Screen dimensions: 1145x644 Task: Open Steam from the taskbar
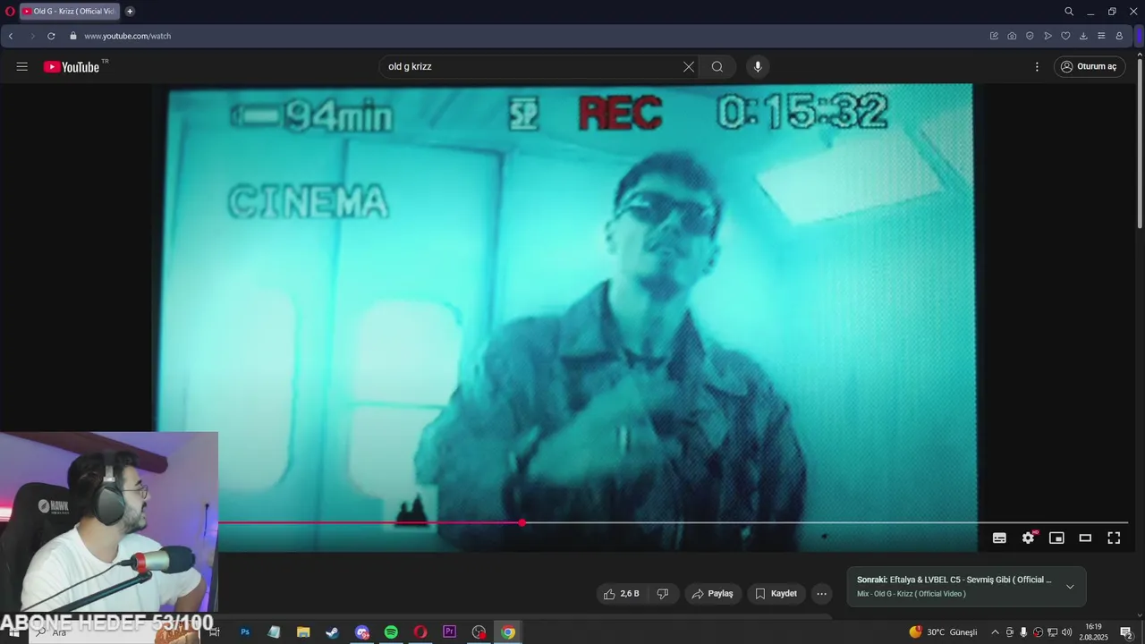(x=332, y=632)
